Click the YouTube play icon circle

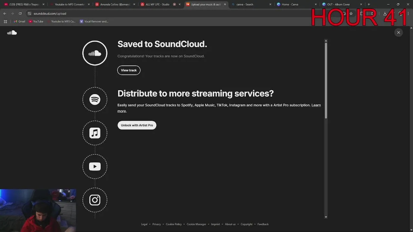click(95, 167)
